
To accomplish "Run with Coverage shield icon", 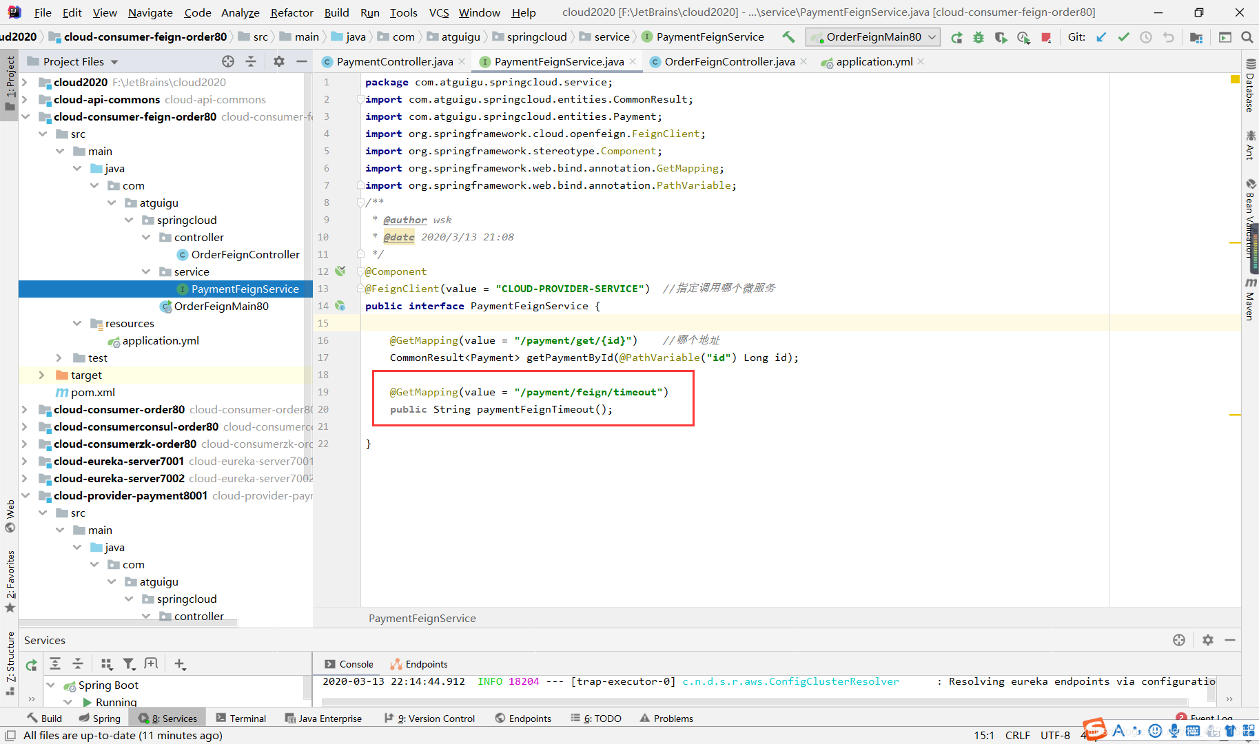I will coord(1001,37).
